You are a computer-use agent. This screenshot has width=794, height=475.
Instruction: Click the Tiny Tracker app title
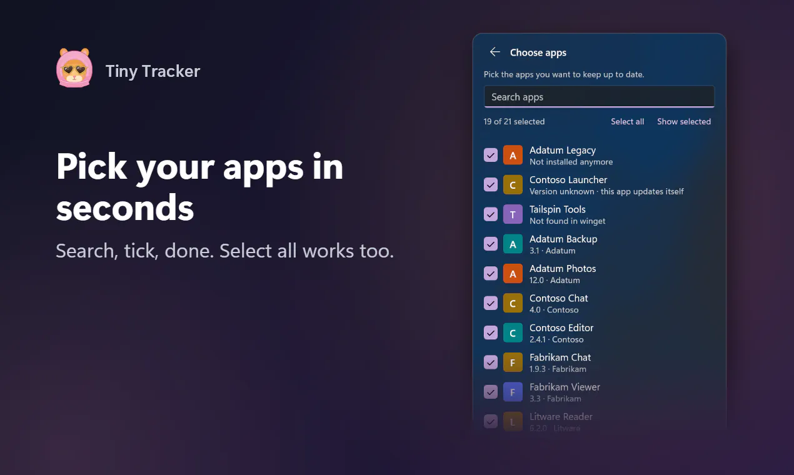tap(153, 71)
